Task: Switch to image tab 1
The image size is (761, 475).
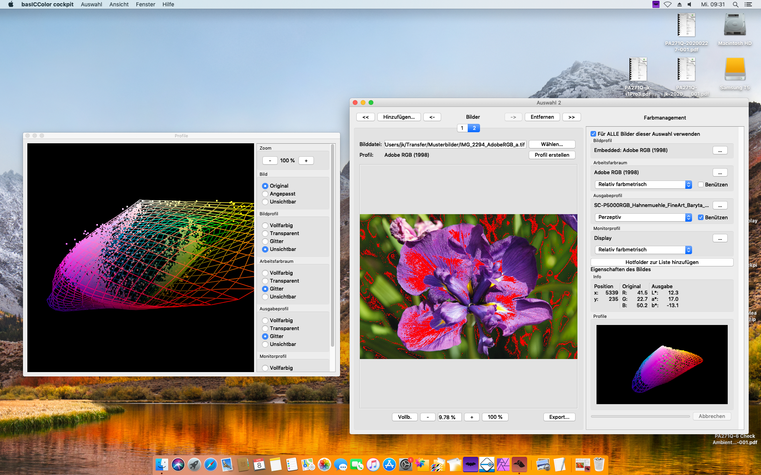Action: click(x=462, y=128)
